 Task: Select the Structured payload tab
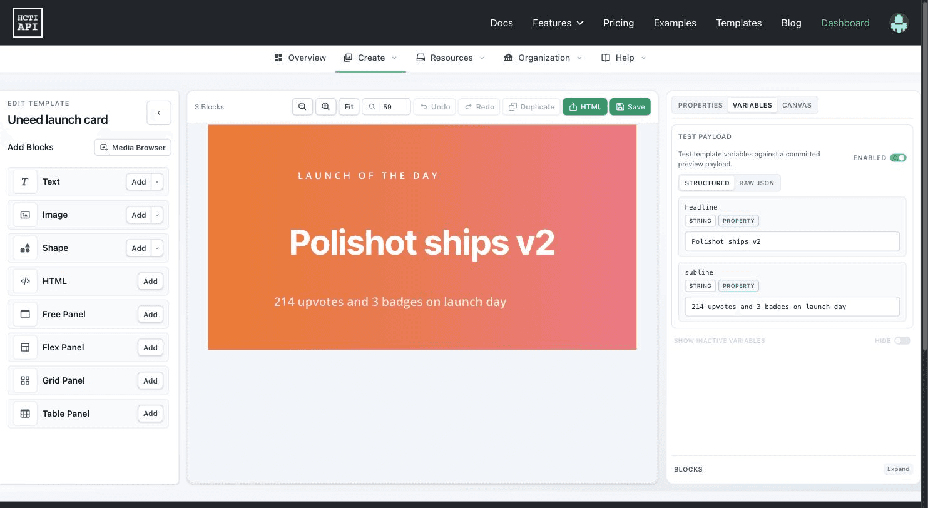(x=707, y=183)
